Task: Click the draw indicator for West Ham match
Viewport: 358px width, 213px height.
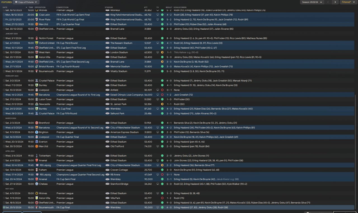Action: click(162, 52)
